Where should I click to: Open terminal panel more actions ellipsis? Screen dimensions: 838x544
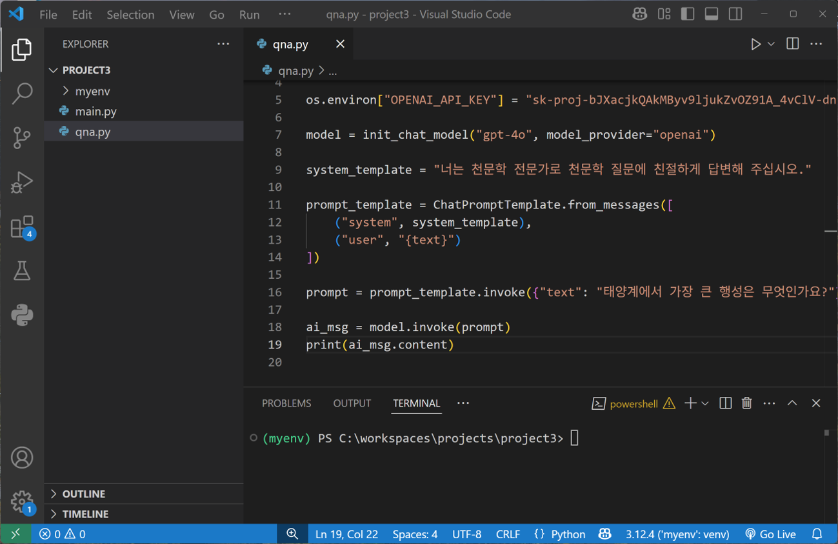[769, 403]
